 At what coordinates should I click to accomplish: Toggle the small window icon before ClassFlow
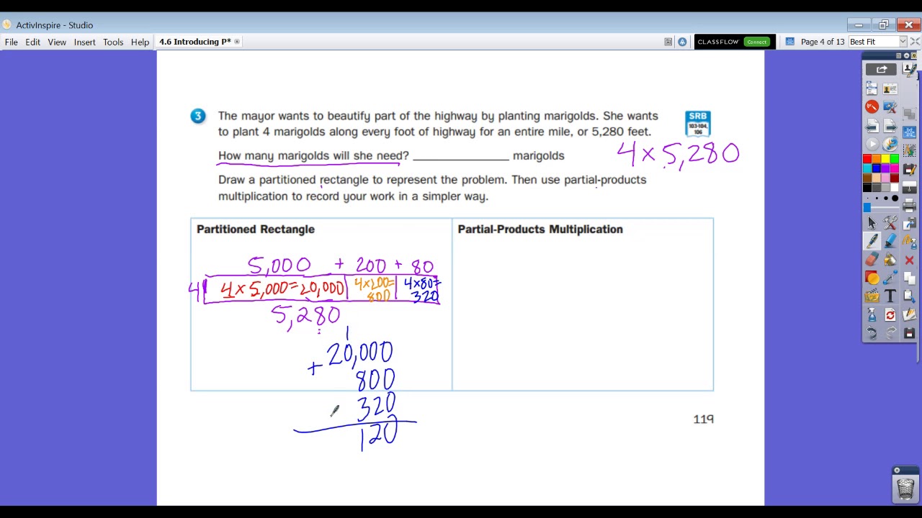click(x=668, y=42)
